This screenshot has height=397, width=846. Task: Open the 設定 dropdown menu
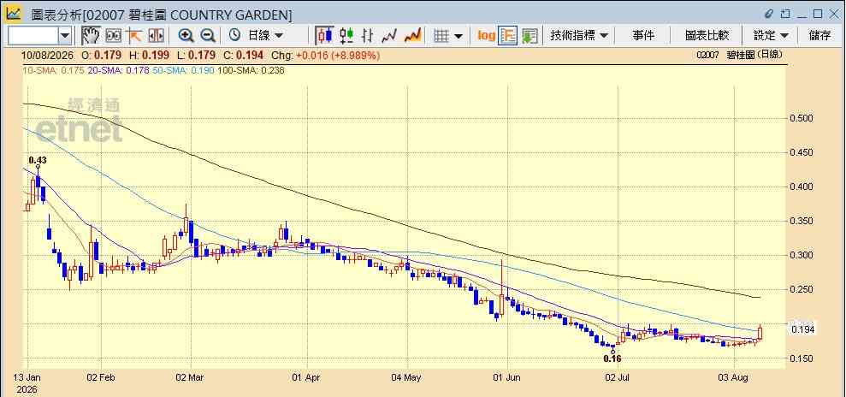tap(771, 36)
